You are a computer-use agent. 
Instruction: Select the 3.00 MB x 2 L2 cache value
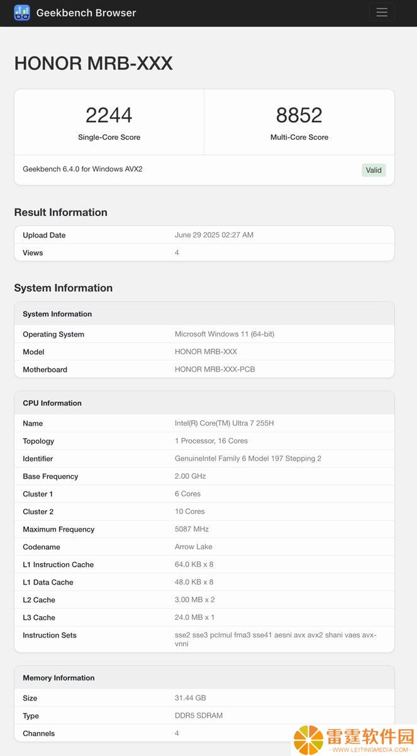[x=195, y=599]
